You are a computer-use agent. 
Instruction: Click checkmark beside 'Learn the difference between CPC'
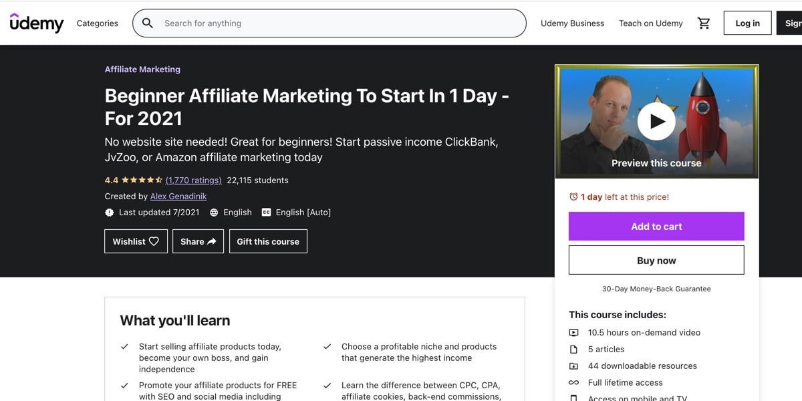coord(327,386)
